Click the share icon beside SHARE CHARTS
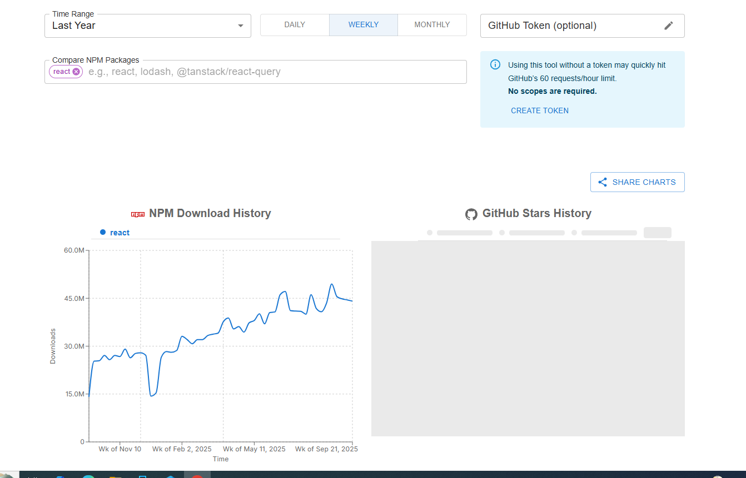The height and width of the screenshot is (478, 746). click(602, 182)
